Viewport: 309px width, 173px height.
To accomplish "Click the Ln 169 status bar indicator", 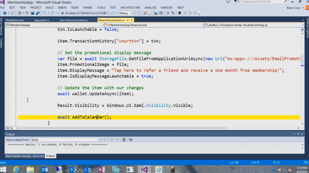I will point(234,162).
